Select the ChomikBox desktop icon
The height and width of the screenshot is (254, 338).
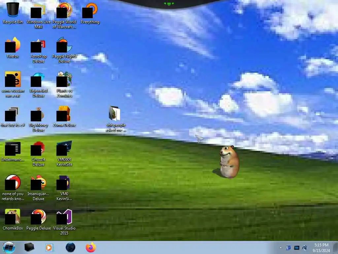coord(13,219)
